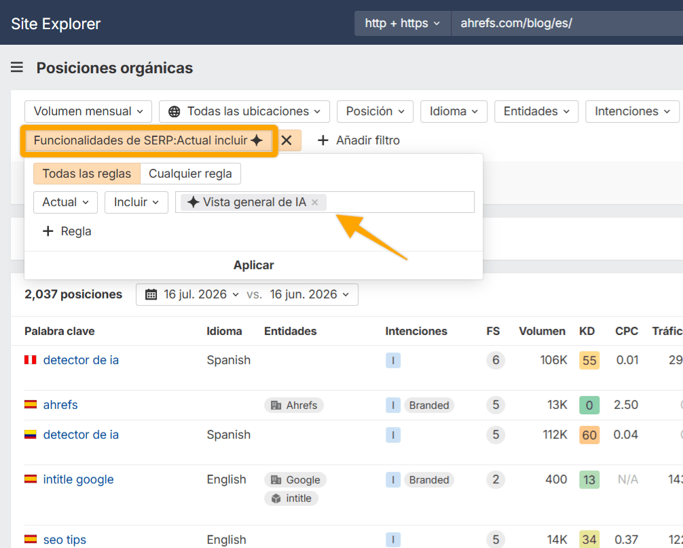Open the http + https protocol dropdown
Screen dimensions: 683x548
pyautogui.click(x=403, y=23)
